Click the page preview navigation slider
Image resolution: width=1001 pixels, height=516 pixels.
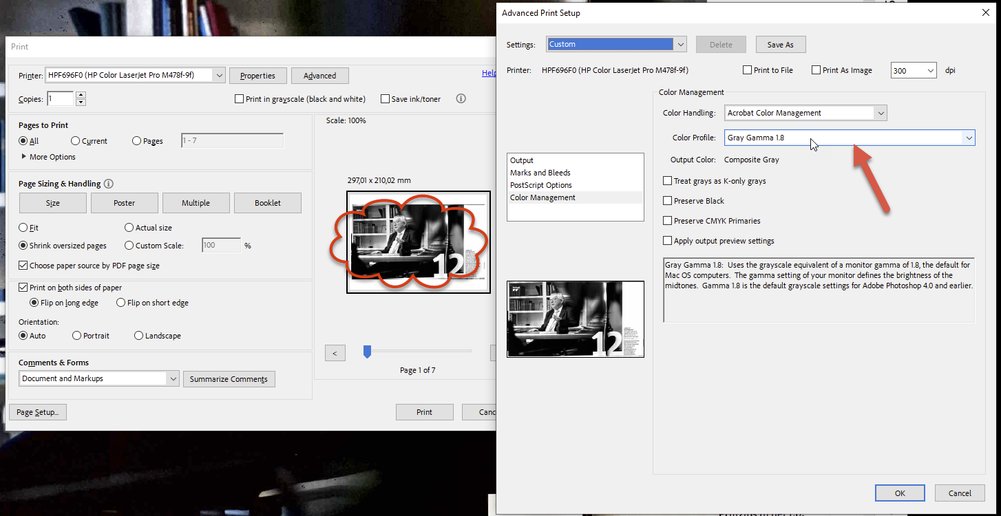pyautogui.click(x=367, y=351)
